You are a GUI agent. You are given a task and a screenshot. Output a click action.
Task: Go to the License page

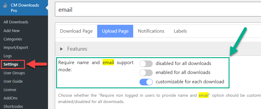(10, 90)
